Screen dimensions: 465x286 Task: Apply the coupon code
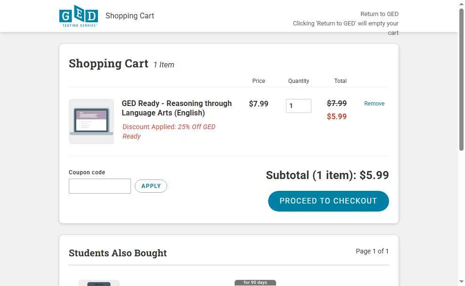pos(151,186)
